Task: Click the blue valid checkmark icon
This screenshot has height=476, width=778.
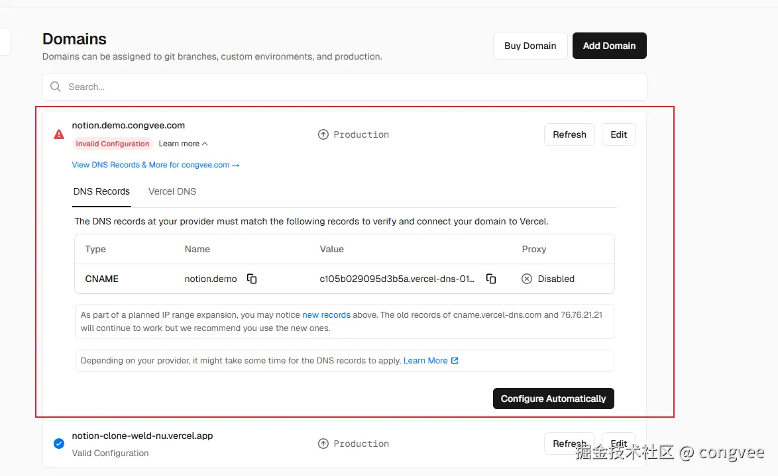Action: [59, 444]
